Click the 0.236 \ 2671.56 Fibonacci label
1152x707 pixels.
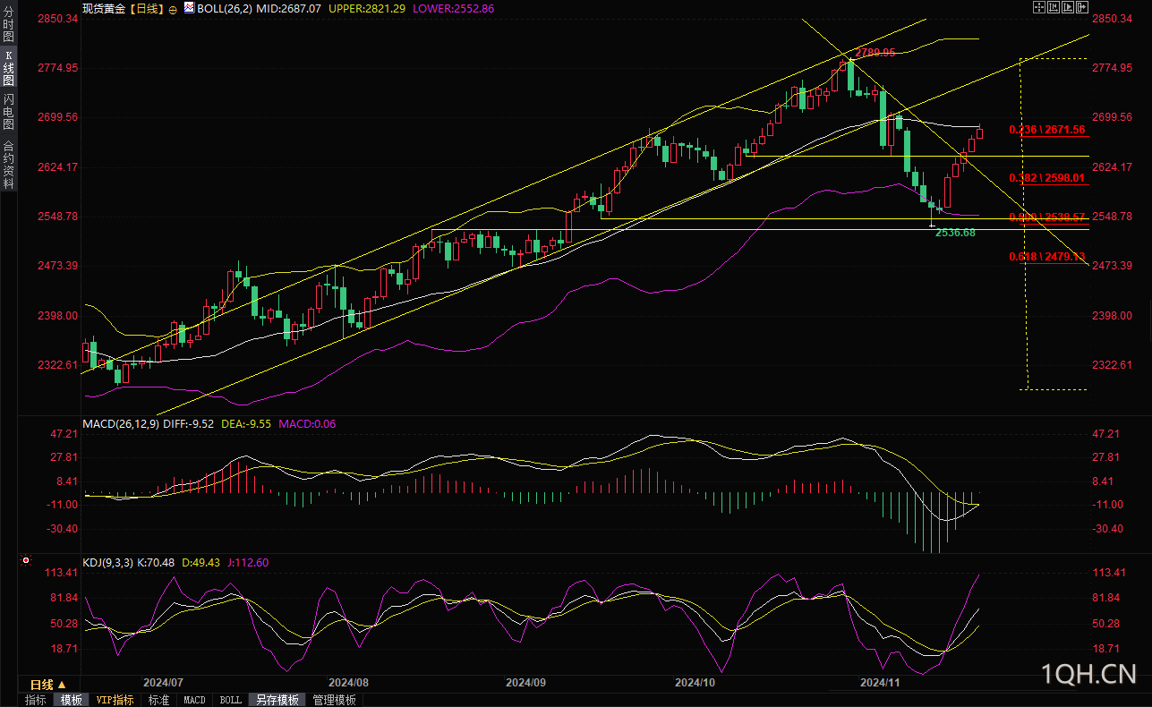point(1047,130)
